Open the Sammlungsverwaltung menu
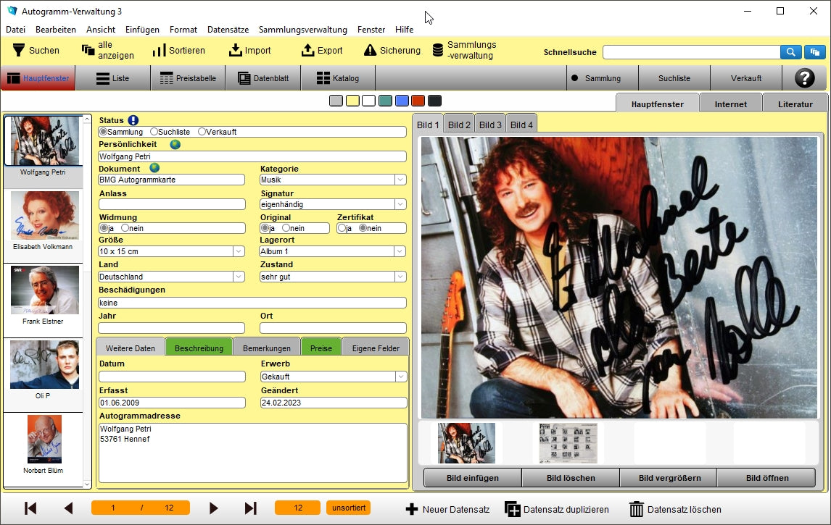The height and width of the screenshot is (525, 831). click(302, 30)
